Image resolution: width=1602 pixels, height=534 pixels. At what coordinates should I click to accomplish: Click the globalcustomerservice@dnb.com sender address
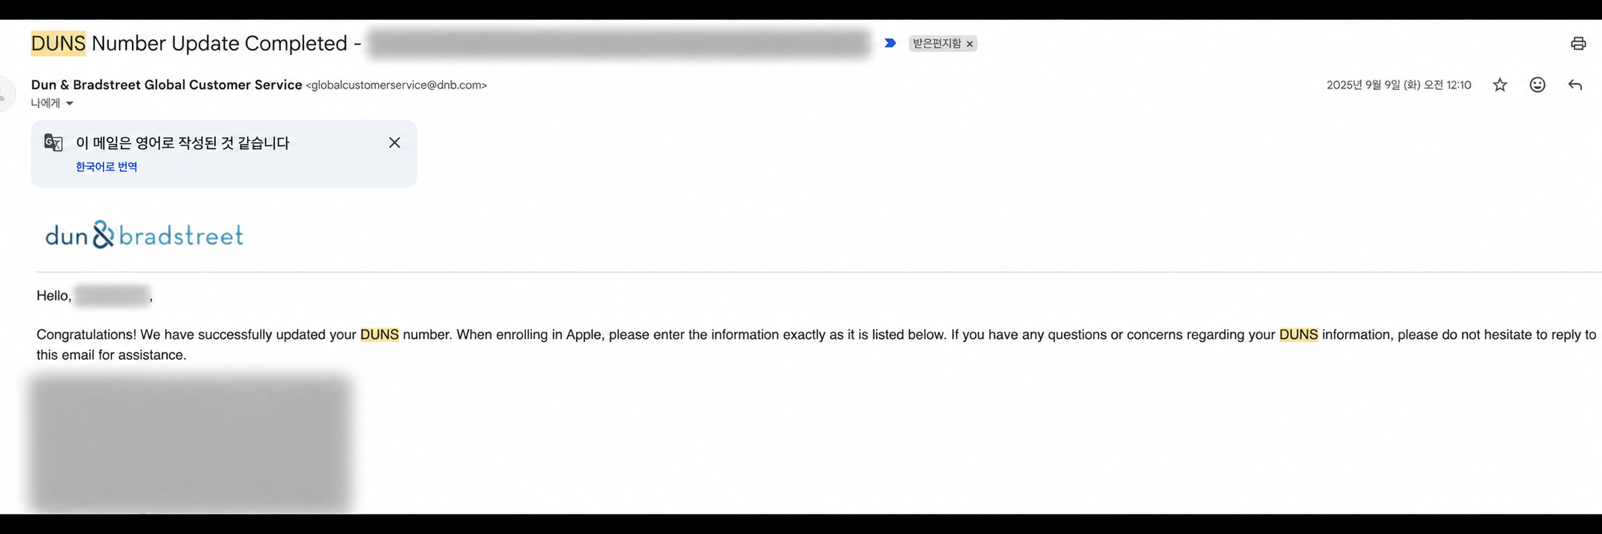click(396, 85)
